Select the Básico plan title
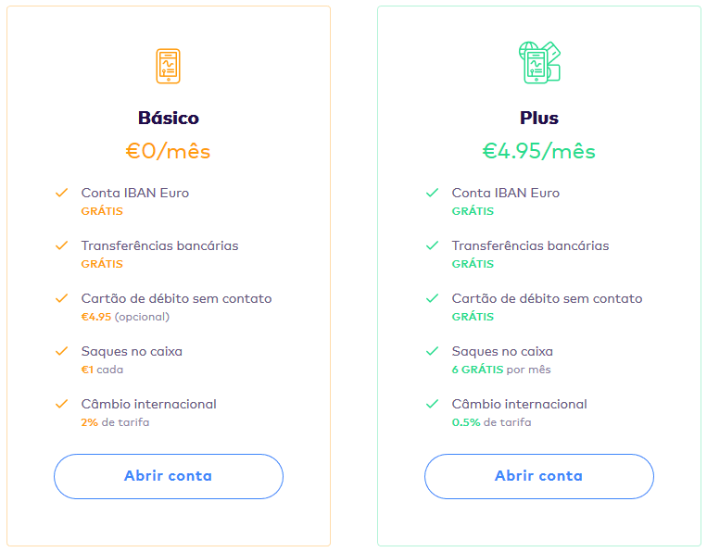Screen dimensions: 707x552 click(x=169, y=118)
